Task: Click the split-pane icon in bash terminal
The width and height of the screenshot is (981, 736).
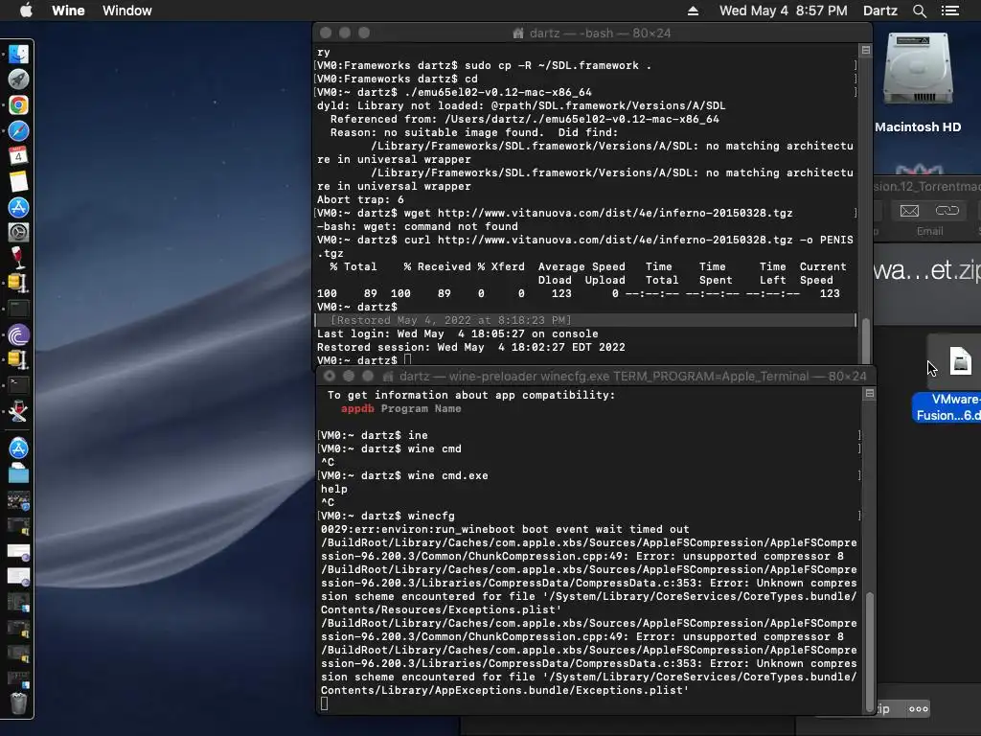Action: coord(866,50)
